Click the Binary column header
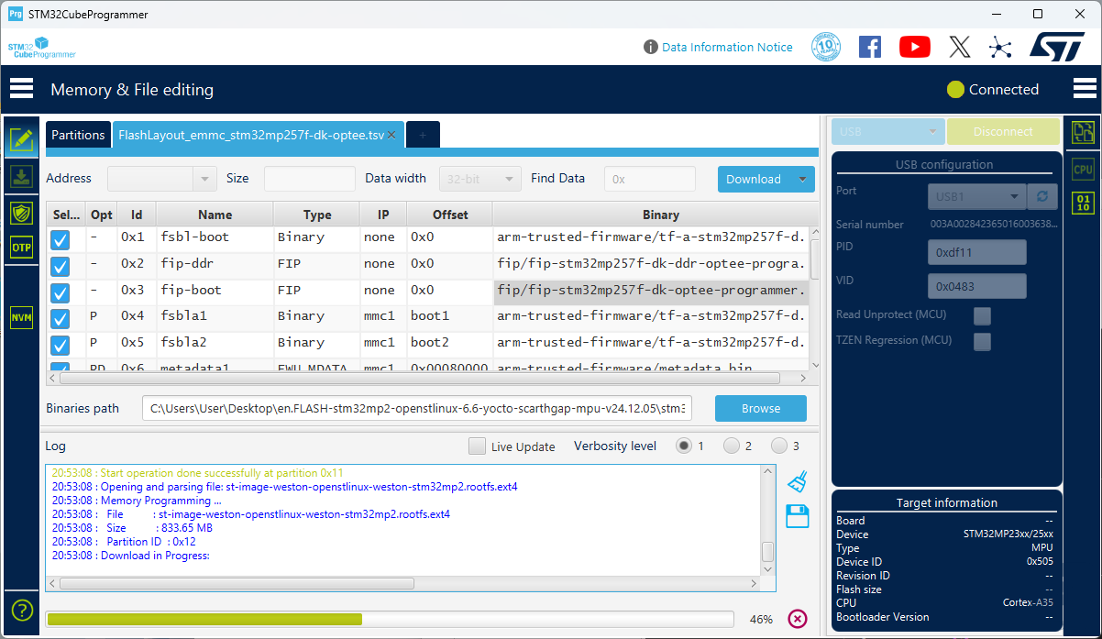Viewport: 1102px width, 639px height. [660, 215]
